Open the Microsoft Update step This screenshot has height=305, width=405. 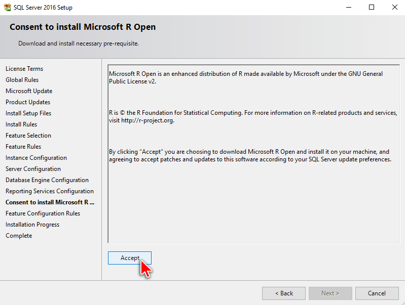tap(29, 91)
